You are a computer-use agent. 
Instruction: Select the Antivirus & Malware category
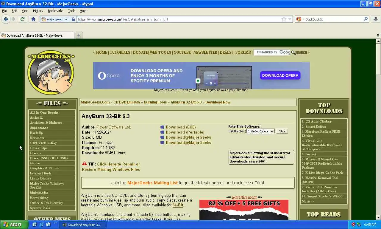pyautogui.click(x=46, y=123)
